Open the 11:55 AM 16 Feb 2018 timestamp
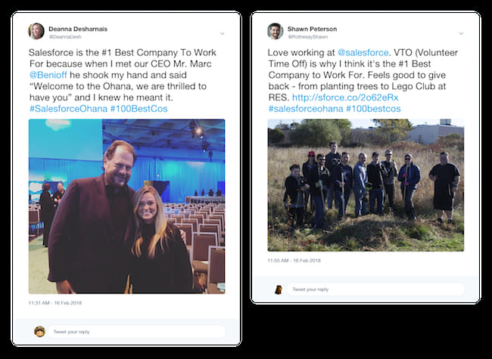The width and height of the screenshot is (492, 359). [294, 261]
